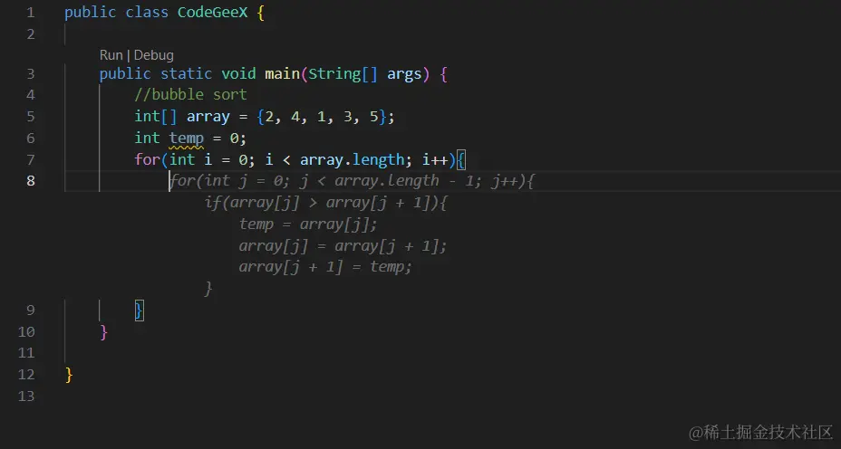
Task: Click highlighted closing brace on line 9
Action: tap(139, 310)
